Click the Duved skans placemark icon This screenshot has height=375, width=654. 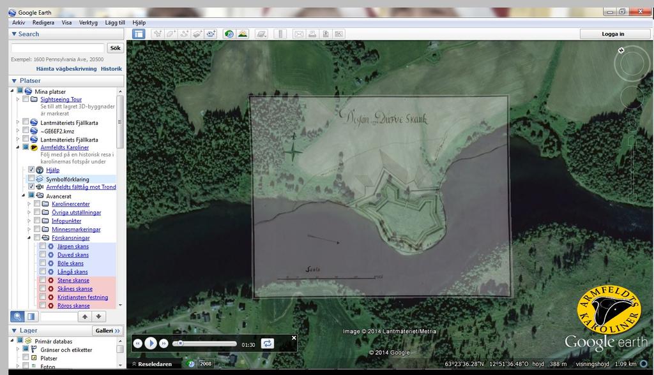[x=51, y=255]
